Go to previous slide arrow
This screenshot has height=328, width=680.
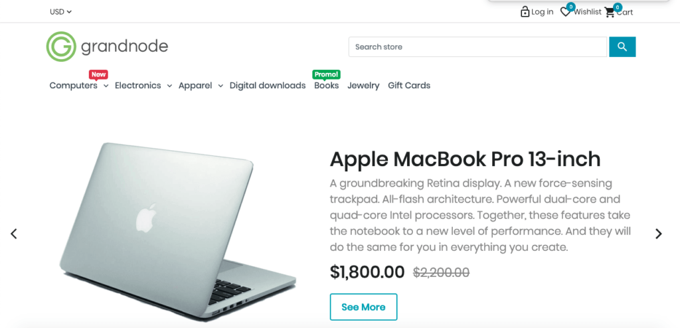(x=14, y=234)
